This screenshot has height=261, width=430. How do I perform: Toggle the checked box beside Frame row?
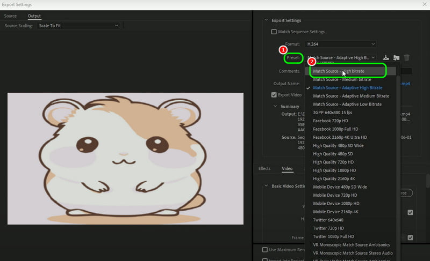410,237
